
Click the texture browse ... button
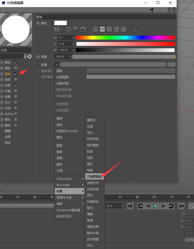point(171,65)
